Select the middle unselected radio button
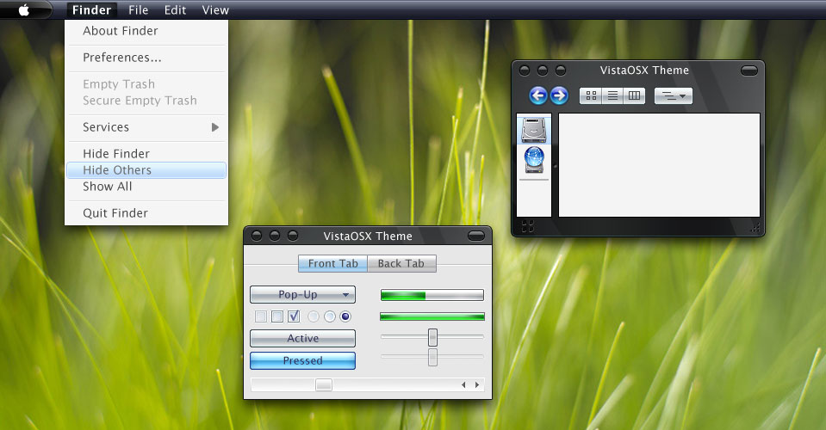 (x=330, y=316)
